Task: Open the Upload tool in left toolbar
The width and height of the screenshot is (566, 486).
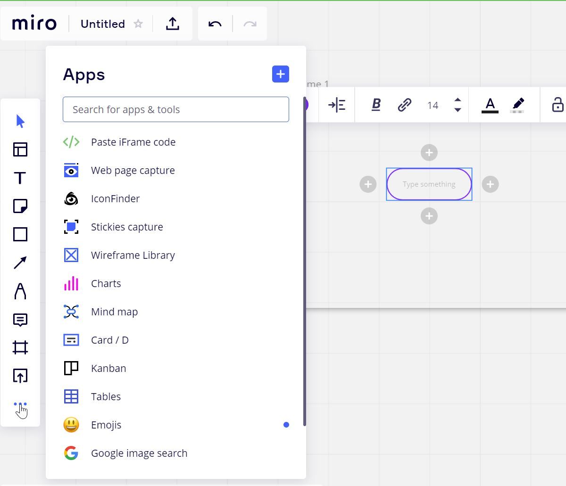Action: point(20,376)
